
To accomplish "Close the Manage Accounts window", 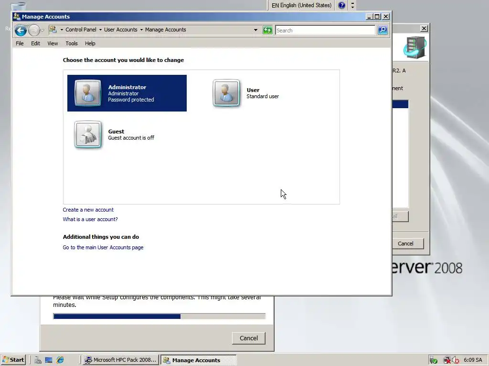I will point(386,17).
